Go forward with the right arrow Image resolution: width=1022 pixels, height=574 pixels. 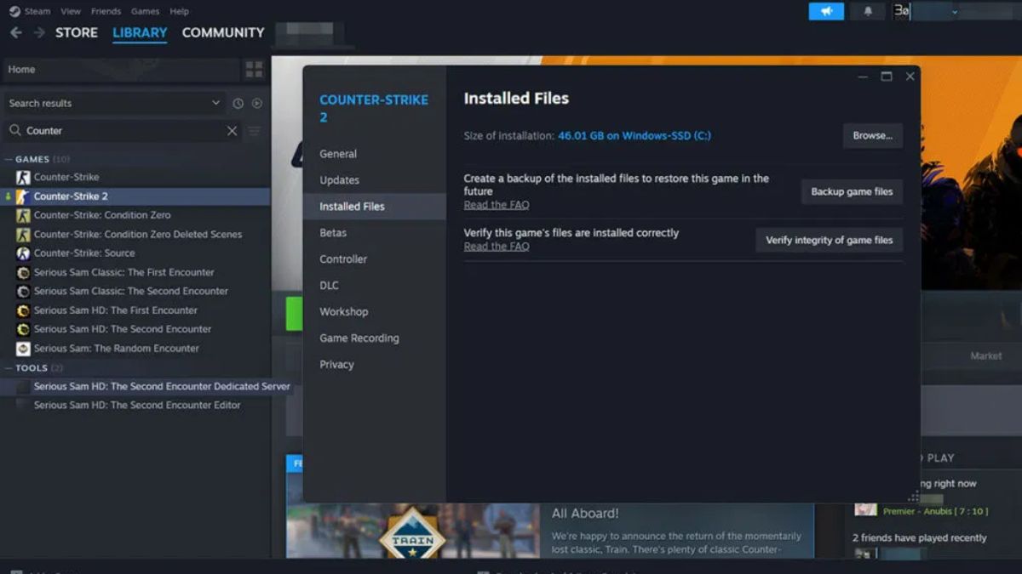tap(39, 32)
